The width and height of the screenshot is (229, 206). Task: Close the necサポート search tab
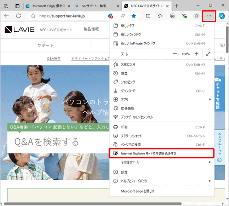[118, 6]
